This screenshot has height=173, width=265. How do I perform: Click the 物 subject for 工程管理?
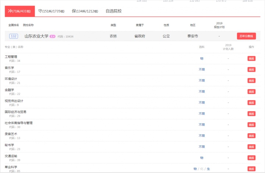202,59
